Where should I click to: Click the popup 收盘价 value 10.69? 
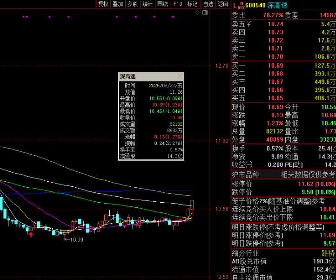click(176, 117)
